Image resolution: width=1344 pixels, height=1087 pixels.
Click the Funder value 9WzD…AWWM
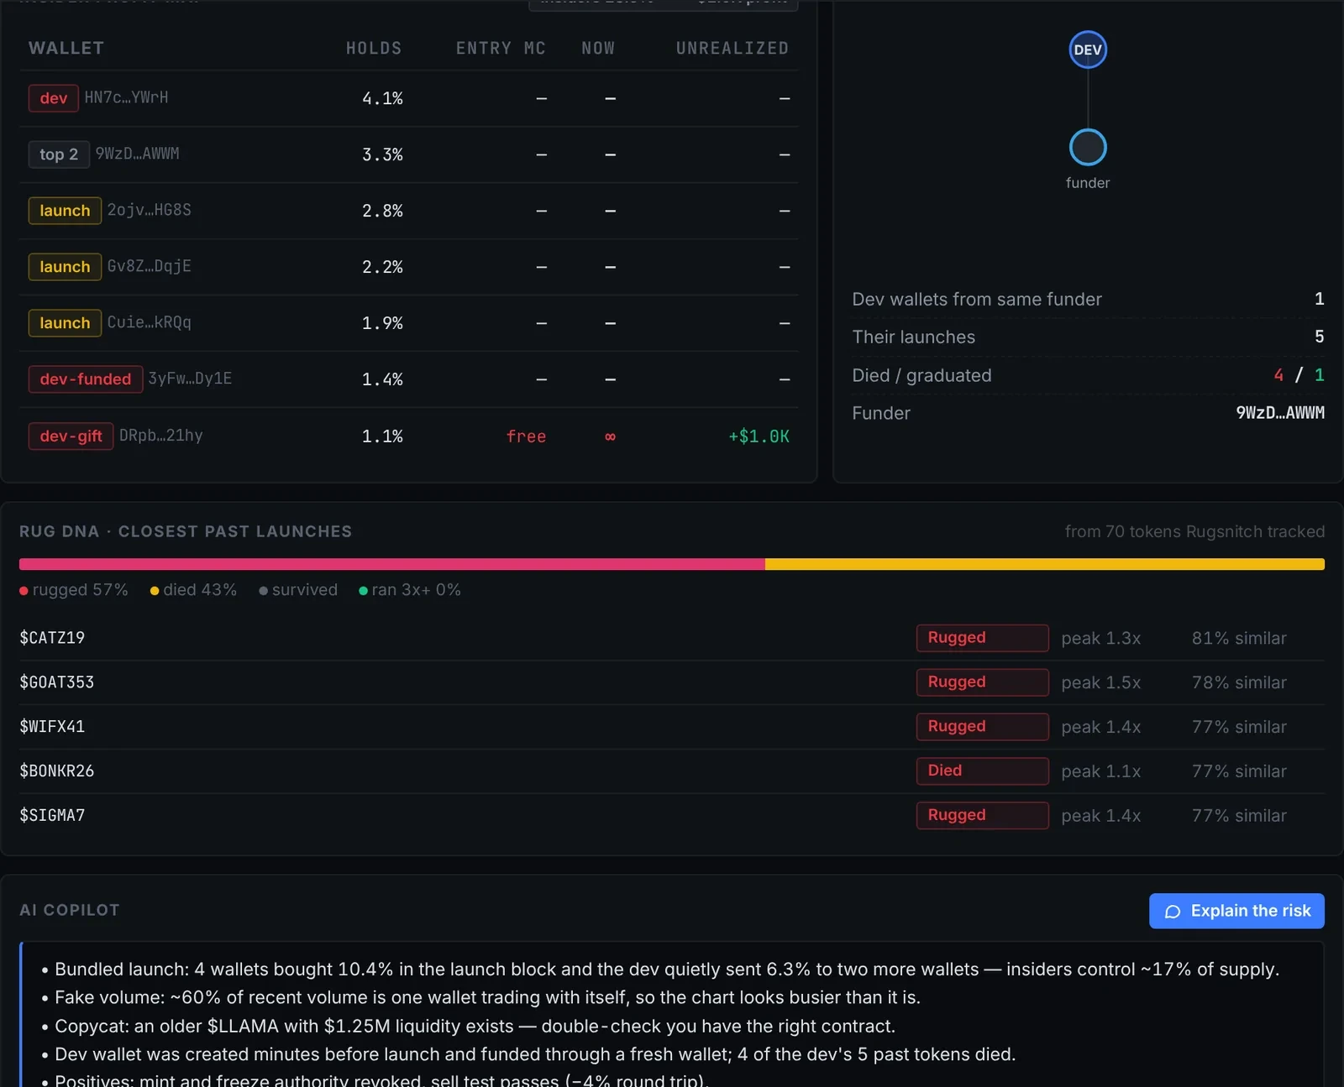[1280, 412]
